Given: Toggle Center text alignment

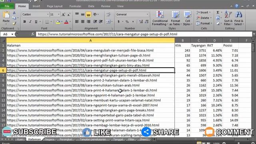Looking at the screenshot, I should [83, 22].
